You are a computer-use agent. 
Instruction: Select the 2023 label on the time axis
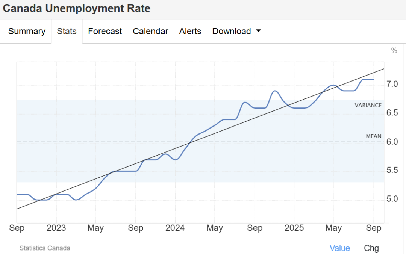(x=56, y=228)
